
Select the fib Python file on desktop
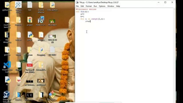click(x=7, y=81)
